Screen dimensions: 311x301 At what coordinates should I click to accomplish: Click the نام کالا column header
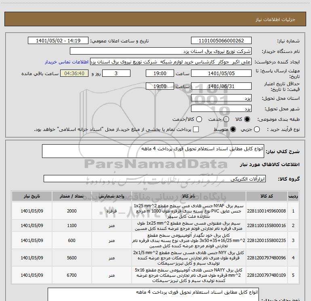point(189,196)
